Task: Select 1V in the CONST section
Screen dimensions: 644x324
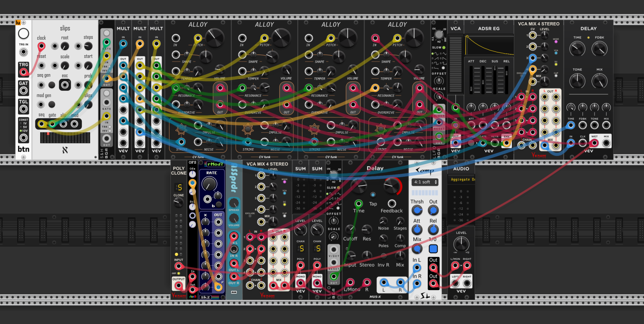Action: [x=21, y=123]
